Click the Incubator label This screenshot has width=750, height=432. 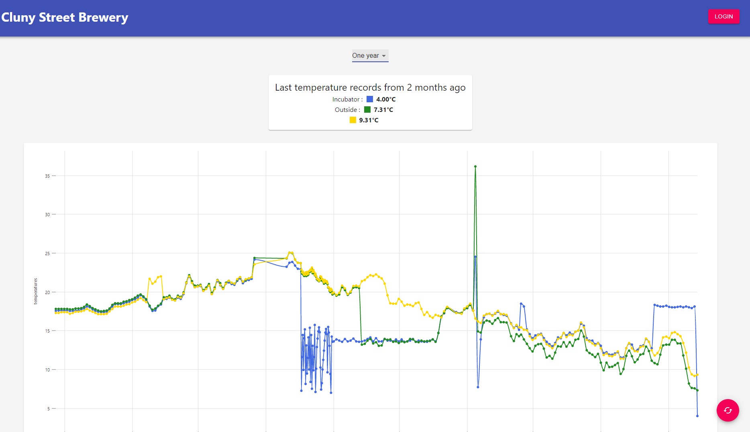coord(347,99)
